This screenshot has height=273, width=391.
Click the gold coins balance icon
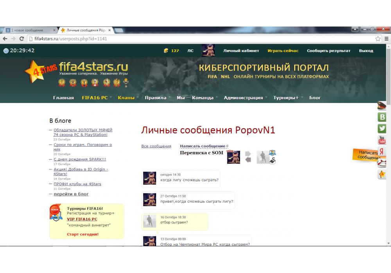point(166,51)
